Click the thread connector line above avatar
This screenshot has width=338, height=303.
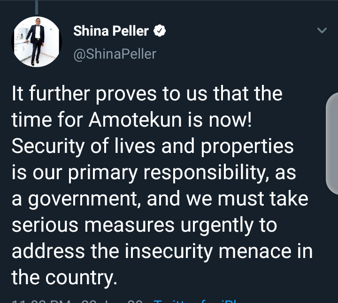point(37,7)
